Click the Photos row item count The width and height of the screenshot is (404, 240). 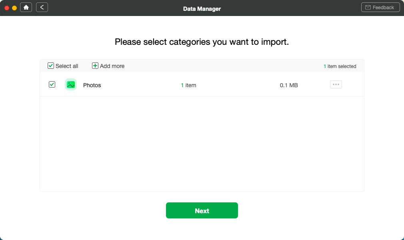tap(188, 85)
